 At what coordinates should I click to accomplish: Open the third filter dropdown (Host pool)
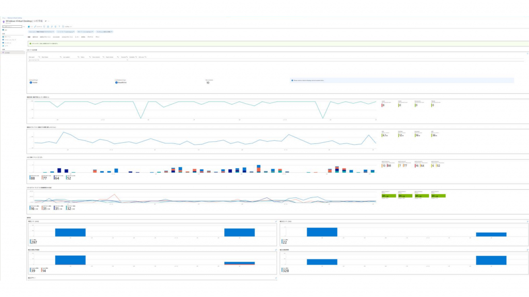[86, 31]
